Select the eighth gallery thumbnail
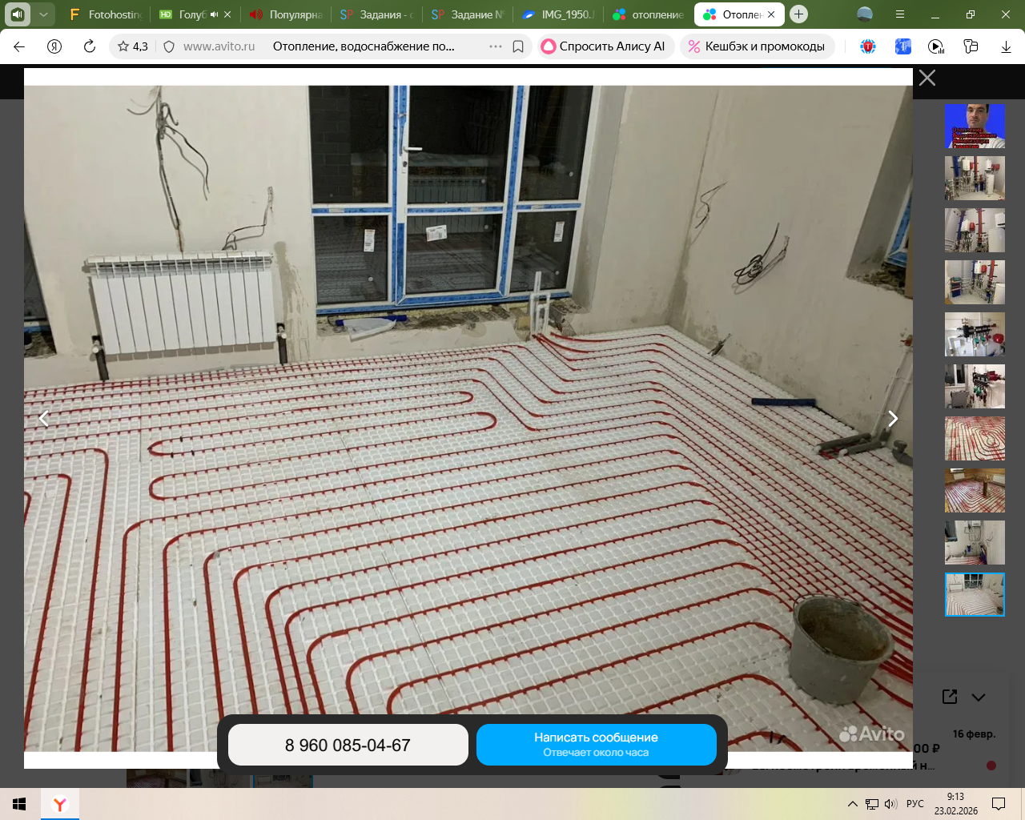This screenshot has width=1025, height=820. click(975, 491)
